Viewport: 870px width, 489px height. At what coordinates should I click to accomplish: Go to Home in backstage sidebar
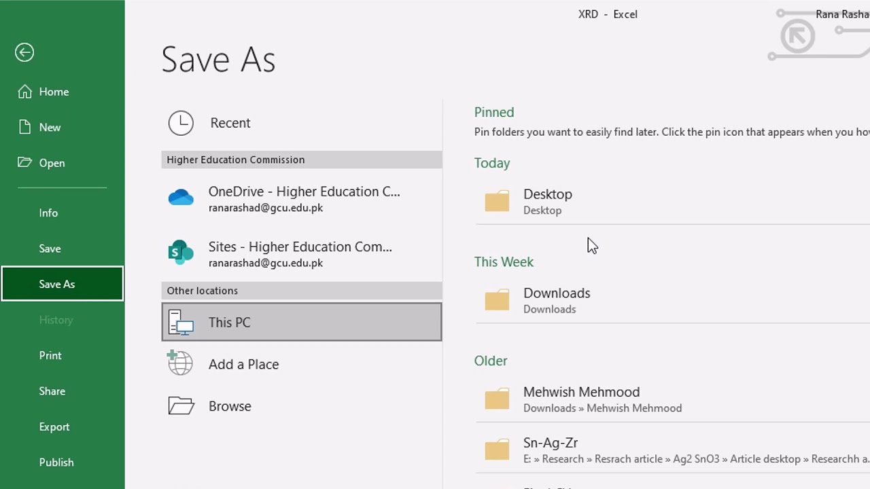click(x=54, y=92)
